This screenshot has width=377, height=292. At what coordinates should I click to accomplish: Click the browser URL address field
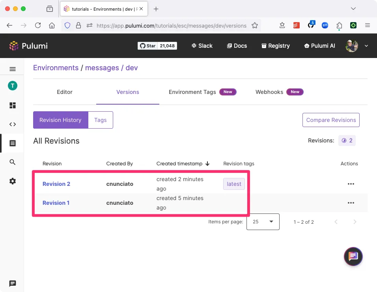coord(171,26)
